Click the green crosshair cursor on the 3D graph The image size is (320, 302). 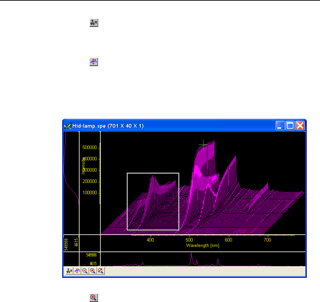click(x=203, y=145)
